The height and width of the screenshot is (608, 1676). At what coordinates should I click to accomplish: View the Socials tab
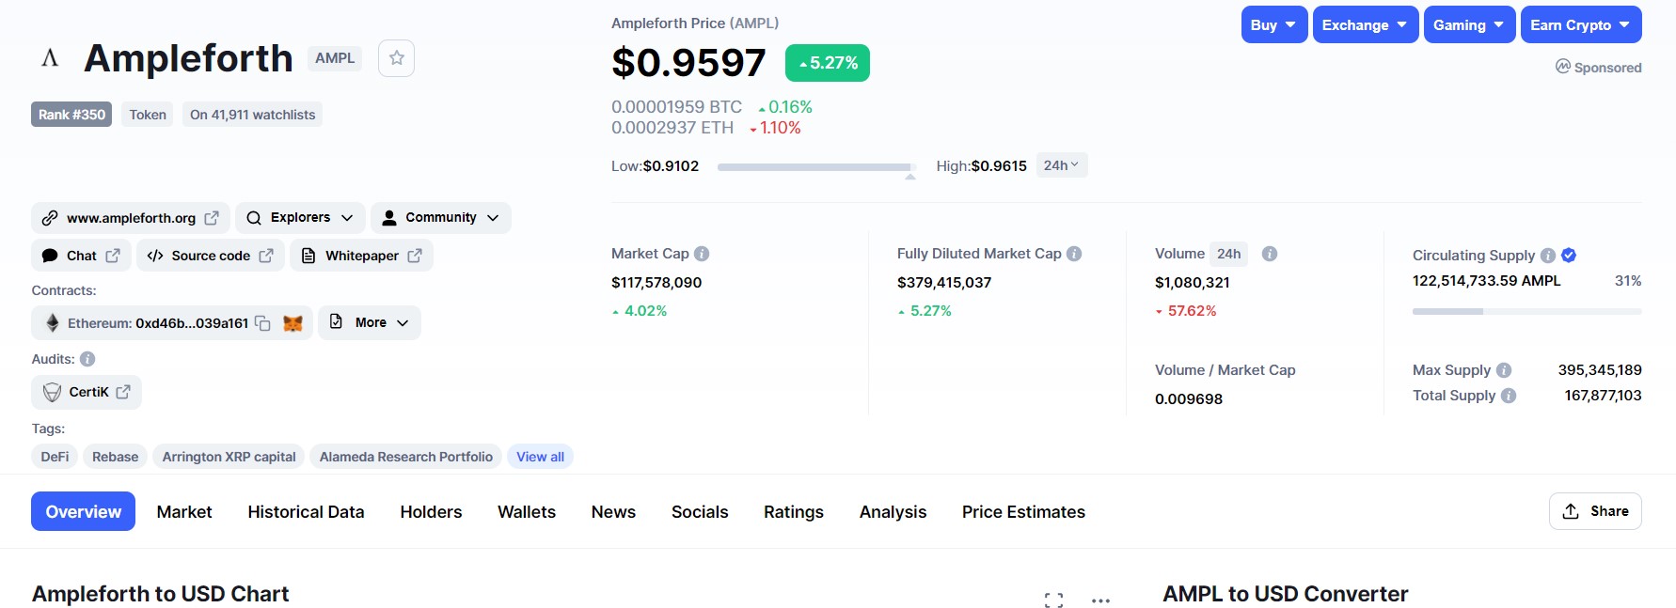click(x=700, y=512)
